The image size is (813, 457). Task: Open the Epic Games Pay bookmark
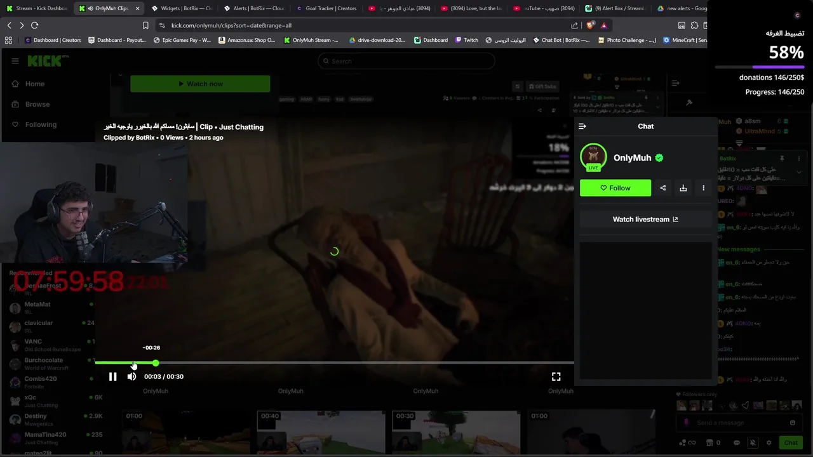point(182,40)
